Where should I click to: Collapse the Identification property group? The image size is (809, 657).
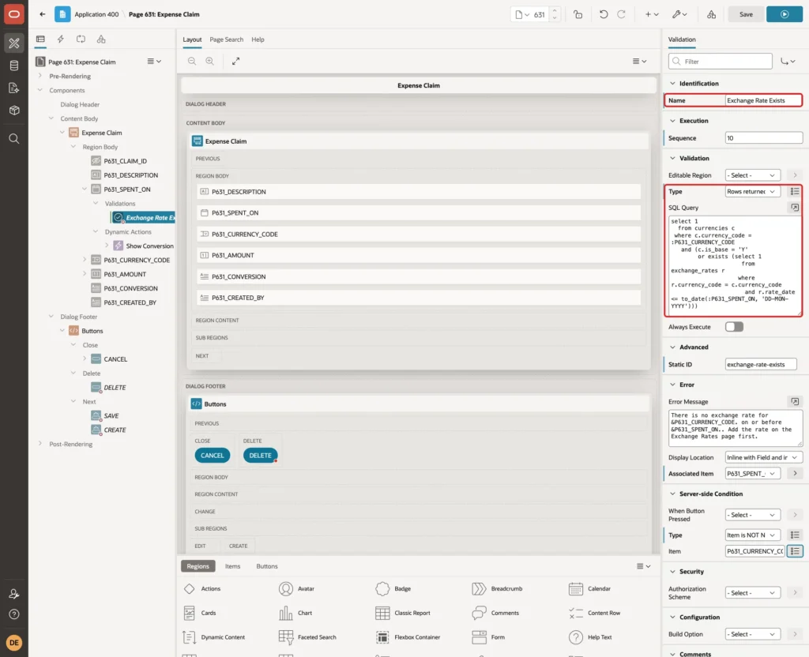pyautogui.click(x=672, y=84)
